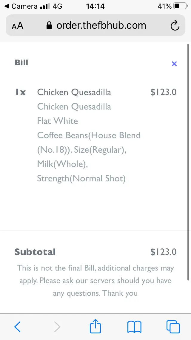The height and width of the screenshot is (340, 191).
Task: Open the AA reader options menu
Action: click(x=18, y=26)
